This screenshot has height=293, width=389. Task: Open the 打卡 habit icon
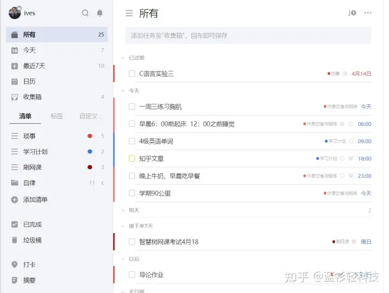tap(15, 264)
